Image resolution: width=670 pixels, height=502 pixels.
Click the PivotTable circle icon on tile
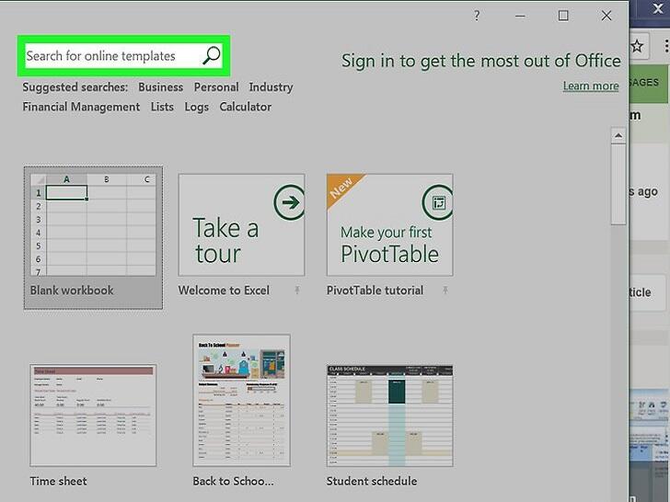click(437, 202)
